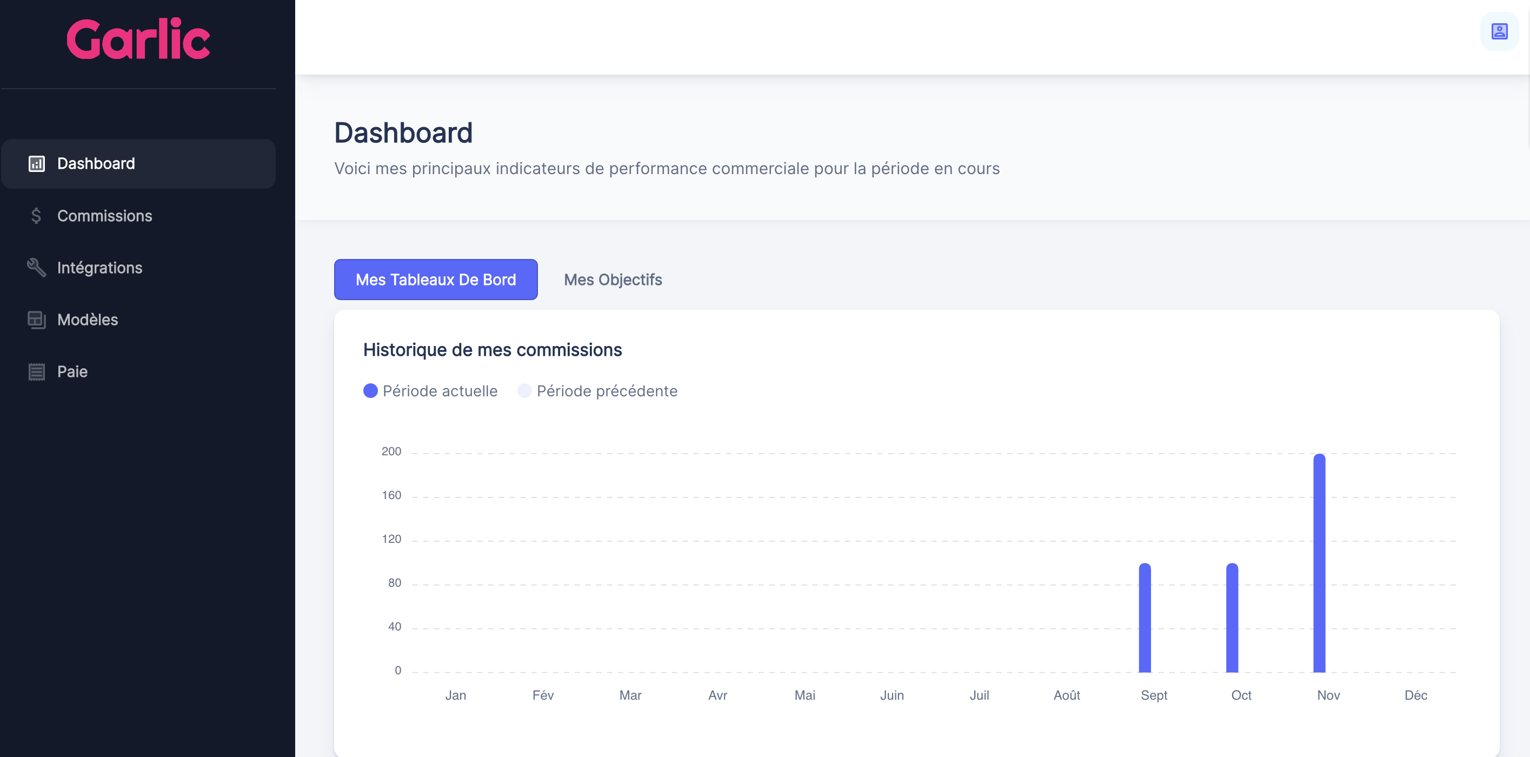This screenshot has height=757, width=1530.
Task: Click the 200 y-axis value
Action: coord(391,451)
